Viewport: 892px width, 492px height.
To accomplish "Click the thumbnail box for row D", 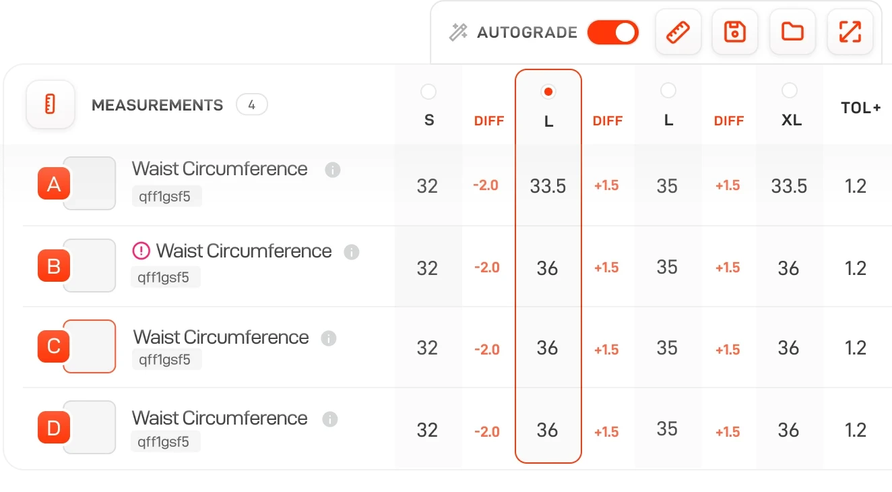I will (x=90, y=427).
